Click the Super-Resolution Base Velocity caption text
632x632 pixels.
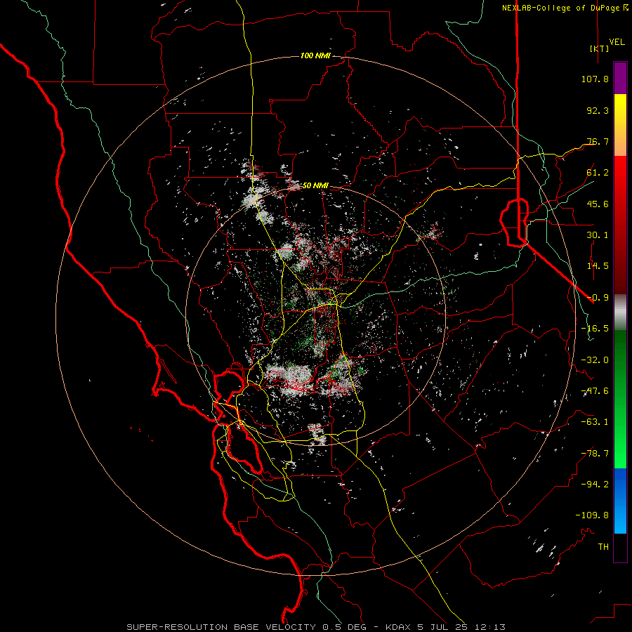[x=315, y=627]
